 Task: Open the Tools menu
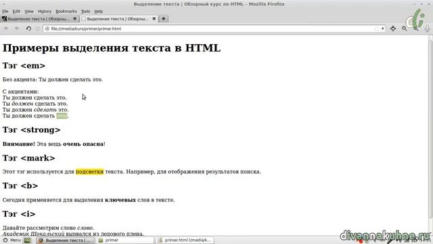[x=85, y=12]
